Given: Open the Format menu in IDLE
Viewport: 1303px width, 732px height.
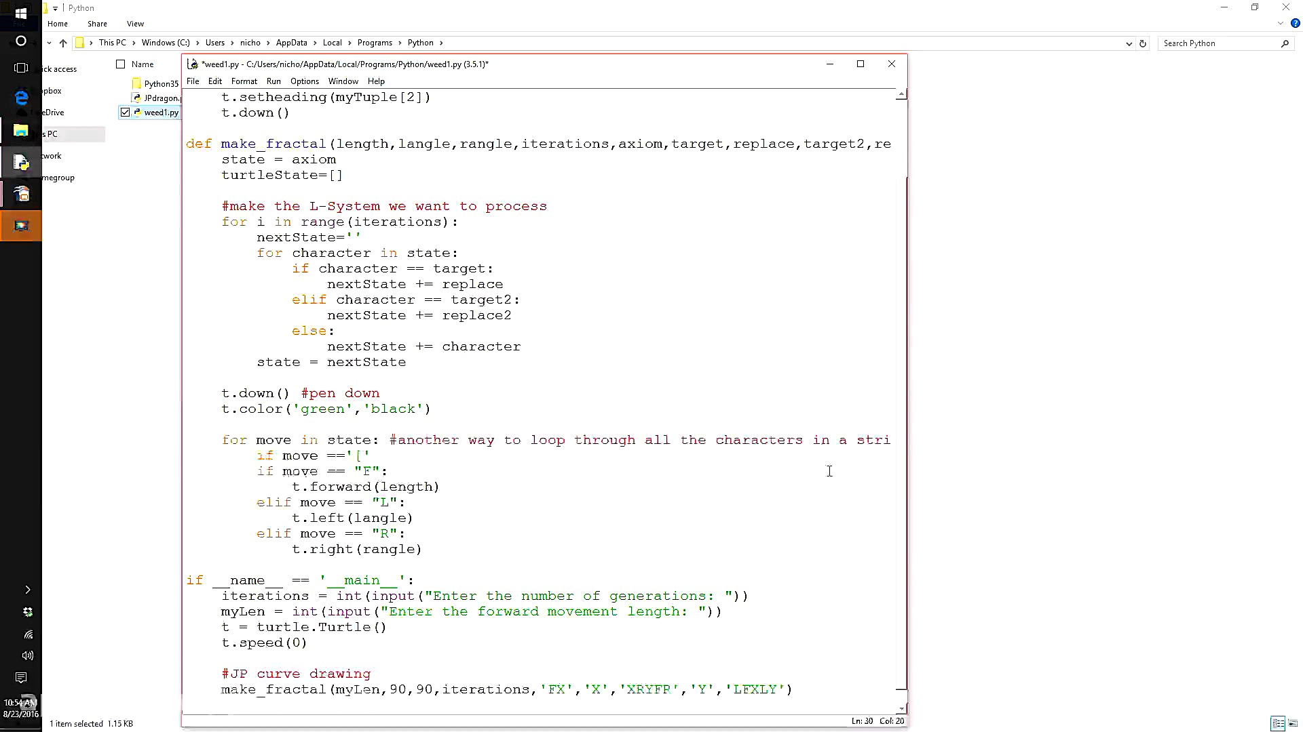Looking at the screenshot, I should pyautogui.click(x=244, y=81).
